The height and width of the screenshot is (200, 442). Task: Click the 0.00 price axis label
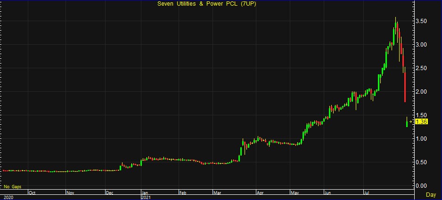pos(421,185)
